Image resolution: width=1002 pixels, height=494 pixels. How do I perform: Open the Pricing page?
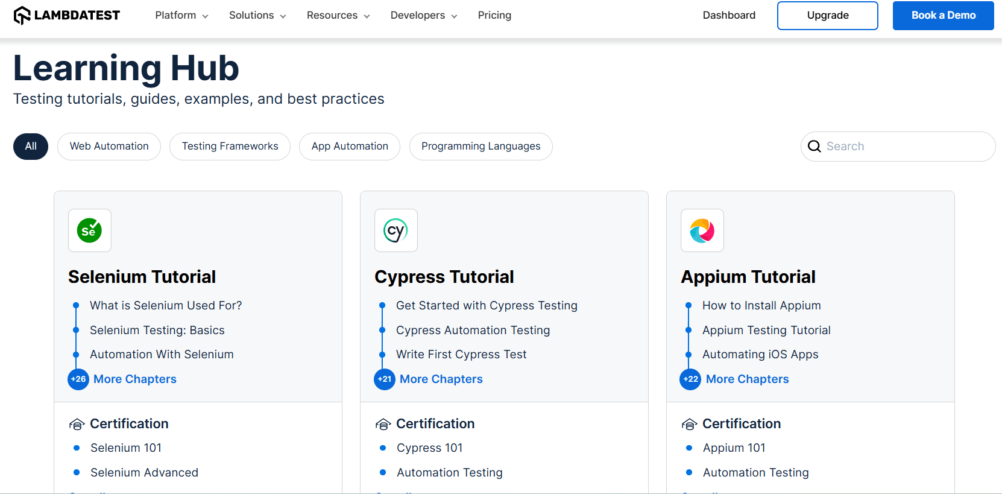pyautogui.click(x=494, y=15)
